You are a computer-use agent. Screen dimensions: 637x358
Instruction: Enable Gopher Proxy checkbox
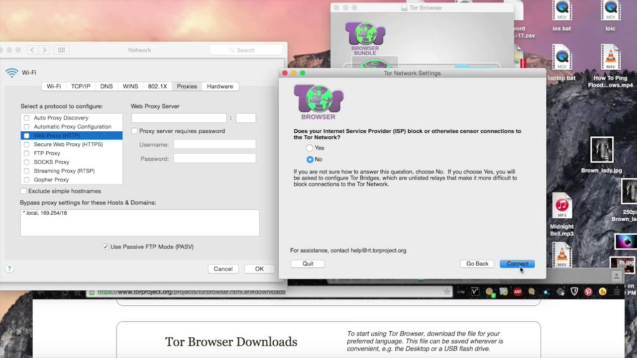[27, 180]
